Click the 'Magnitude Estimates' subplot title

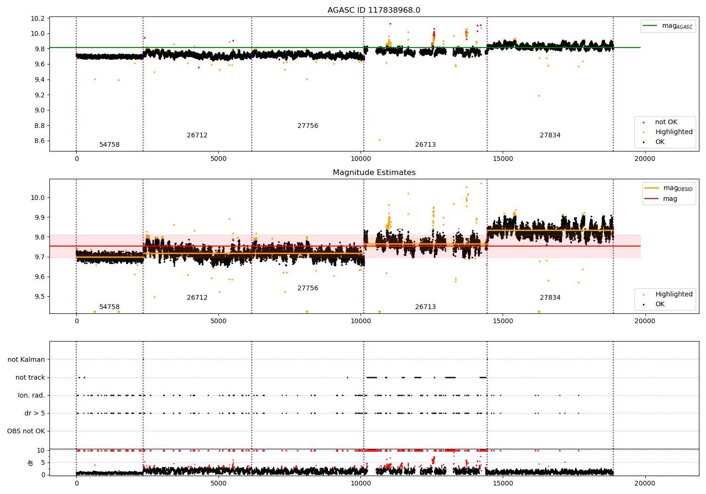click(x=374, y=173)
